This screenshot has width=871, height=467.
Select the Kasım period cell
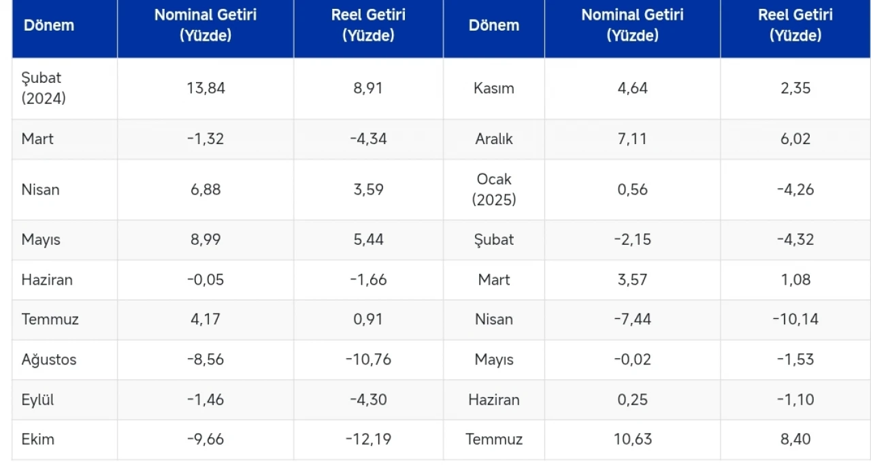pyautogui.click(x=494, y=88)
